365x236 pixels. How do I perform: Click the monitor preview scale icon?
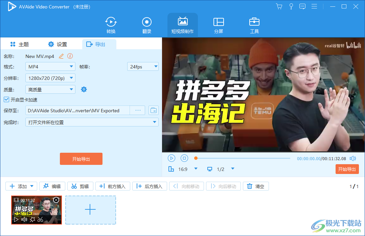pos(210,169)
